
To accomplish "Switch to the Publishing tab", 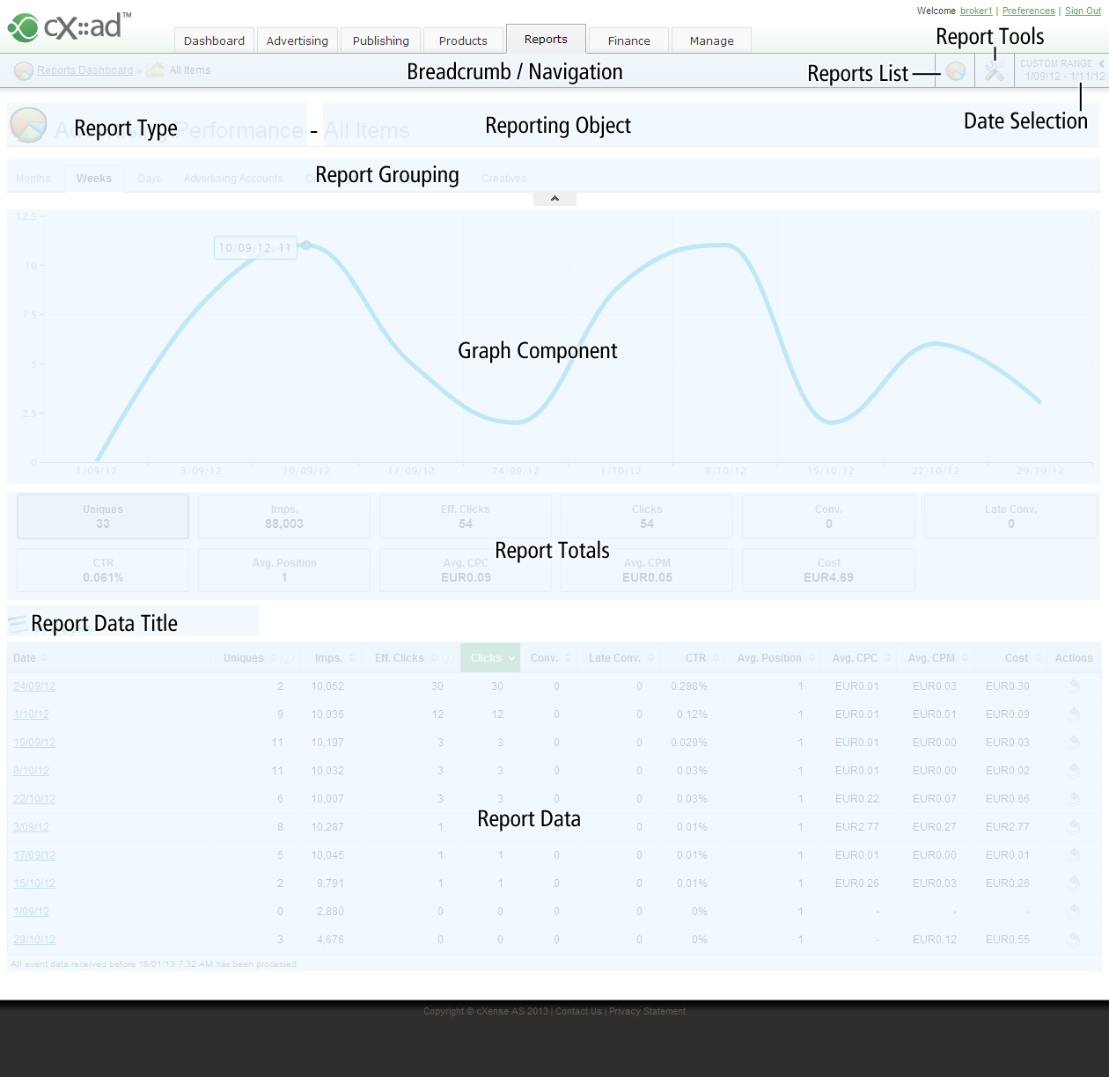I will [381, 40].
